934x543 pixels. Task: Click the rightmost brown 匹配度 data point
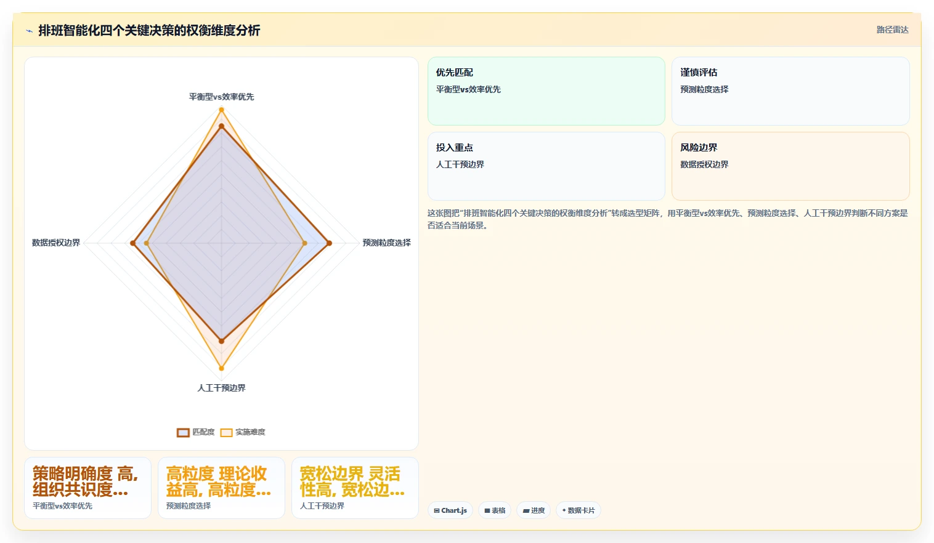click(x=329, y=243)
